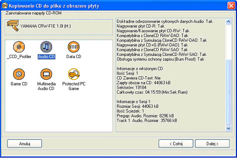Click the YAMAHA CRW-F1E drive icon
The image size is (237, 158).
(13, 26)
